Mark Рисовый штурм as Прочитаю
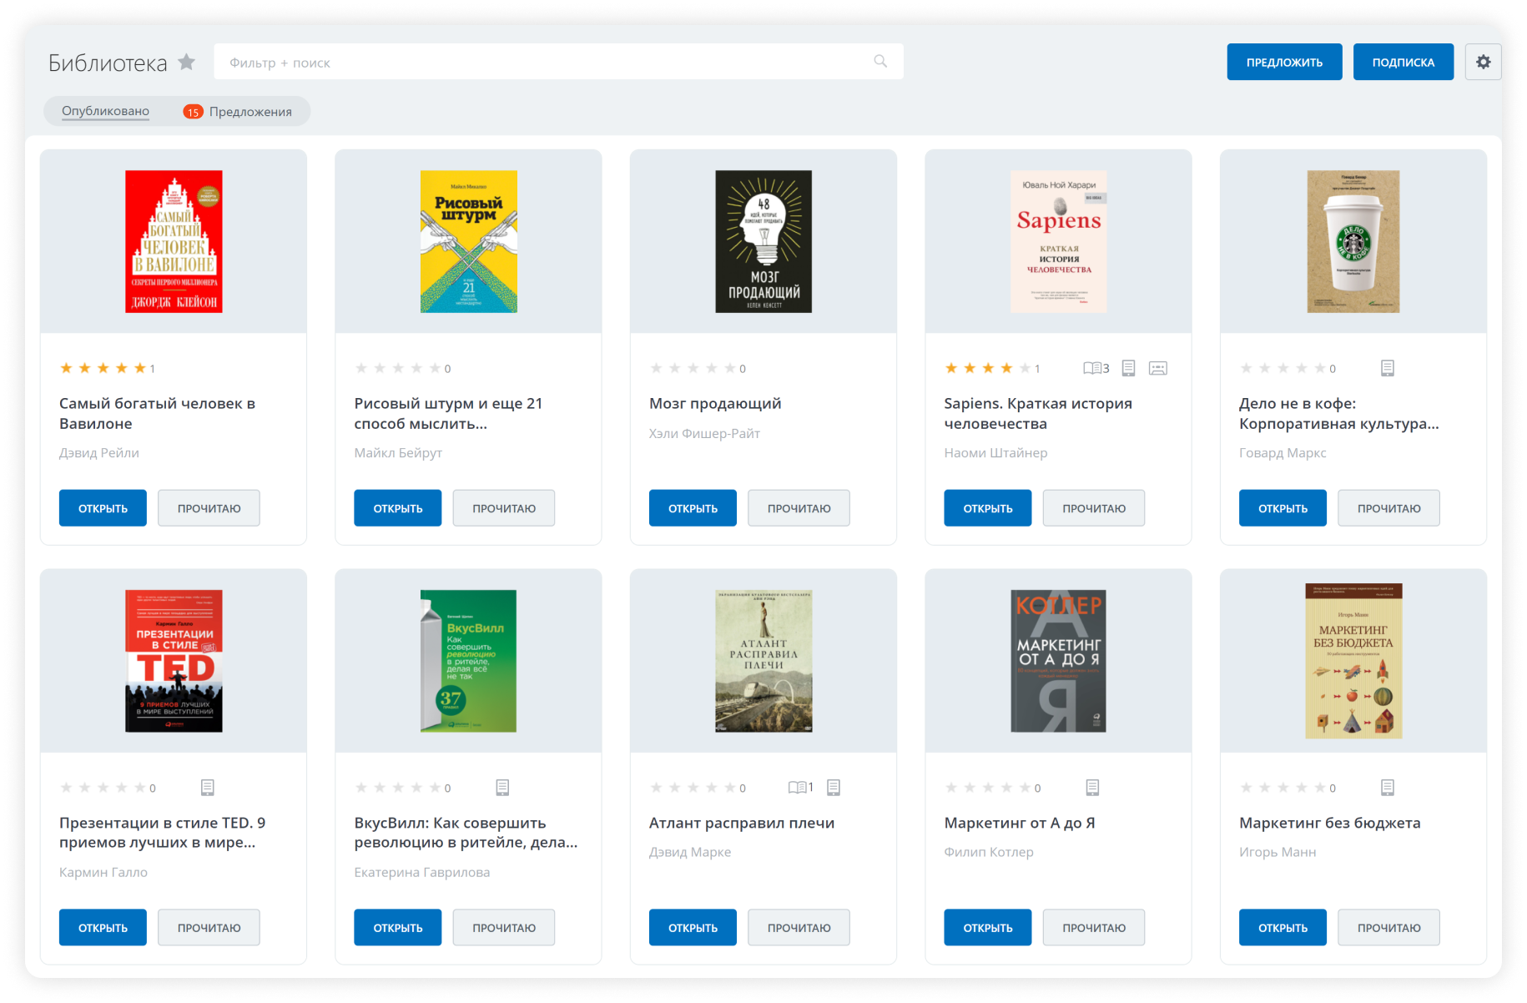The height and width of the screenshot is (1003, 1527). tap(504, 508)
